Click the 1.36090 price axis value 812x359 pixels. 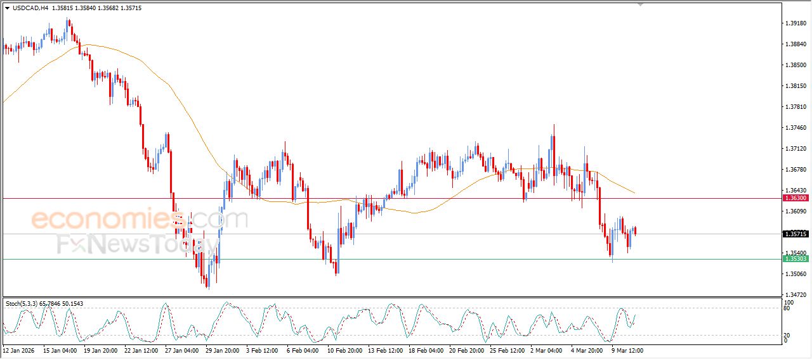click(796, 211)
